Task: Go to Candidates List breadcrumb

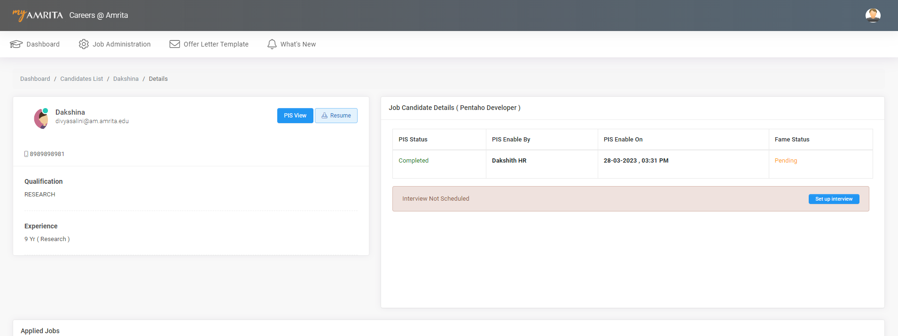Action: click(81, 79)
